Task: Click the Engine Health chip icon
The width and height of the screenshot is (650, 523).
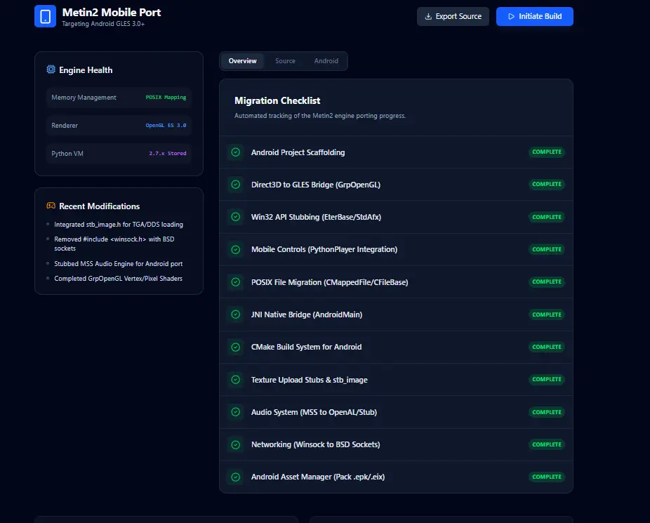Action: pos(51,69)
